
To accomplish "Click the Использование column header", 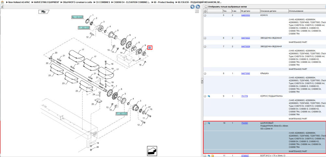I will click(307, 11).
